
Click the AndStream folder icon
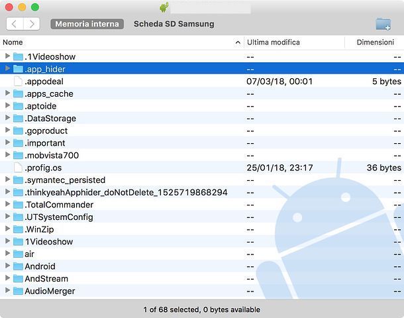18,278
